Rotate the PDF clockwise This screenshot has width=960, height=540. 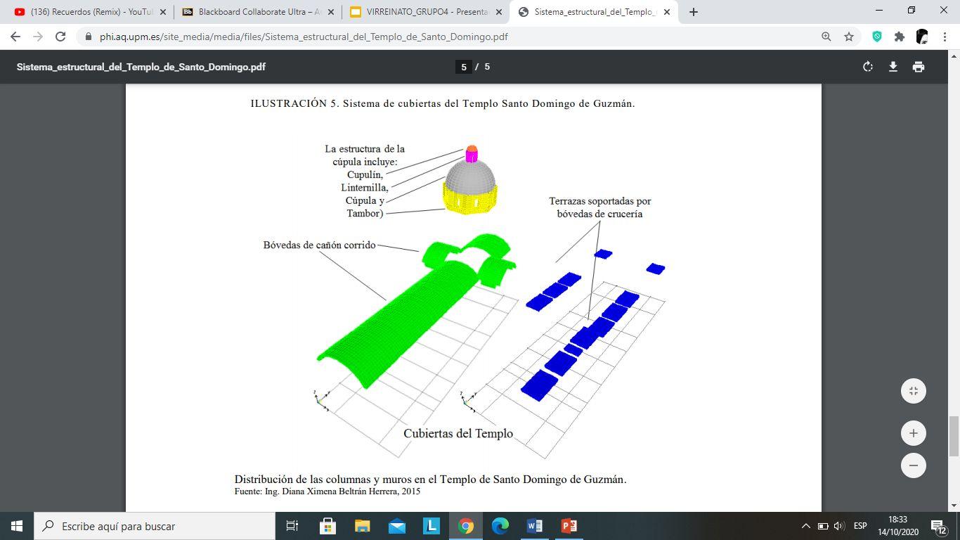(x=868, y=67)
